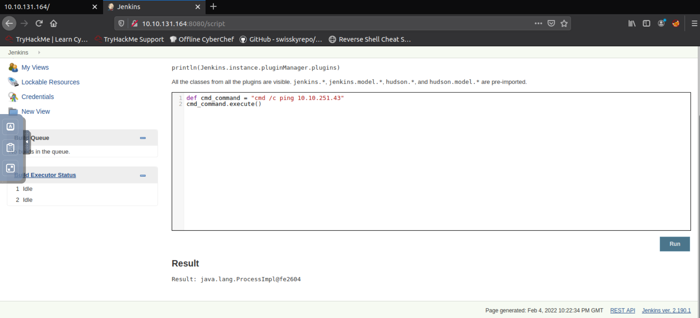Click the browser Forward arrow button
The width and height of the screenshot is (700, 318).
pyautogui.click(x=24, y=23)
